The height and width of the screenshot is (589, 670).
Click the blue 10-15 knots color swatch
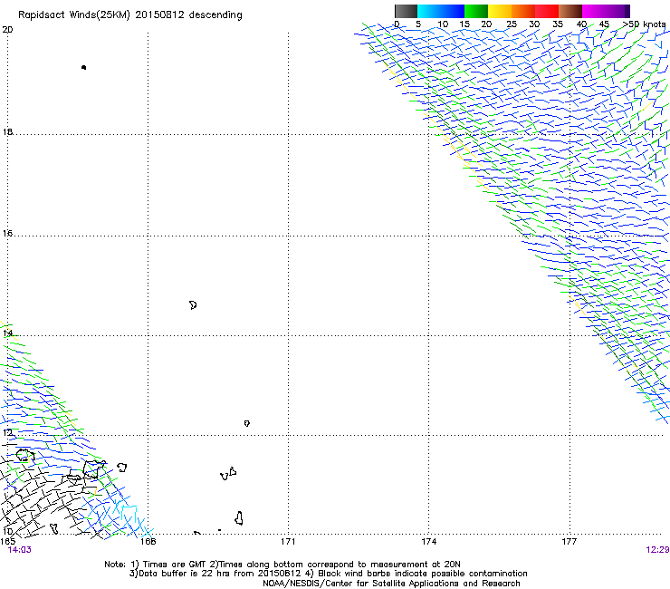tap(453, 11)
